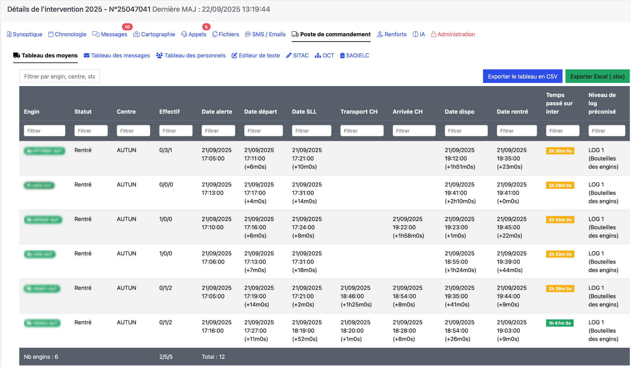Focus the global engin filter field
The image size is (631, 367).
coord(59,76)
